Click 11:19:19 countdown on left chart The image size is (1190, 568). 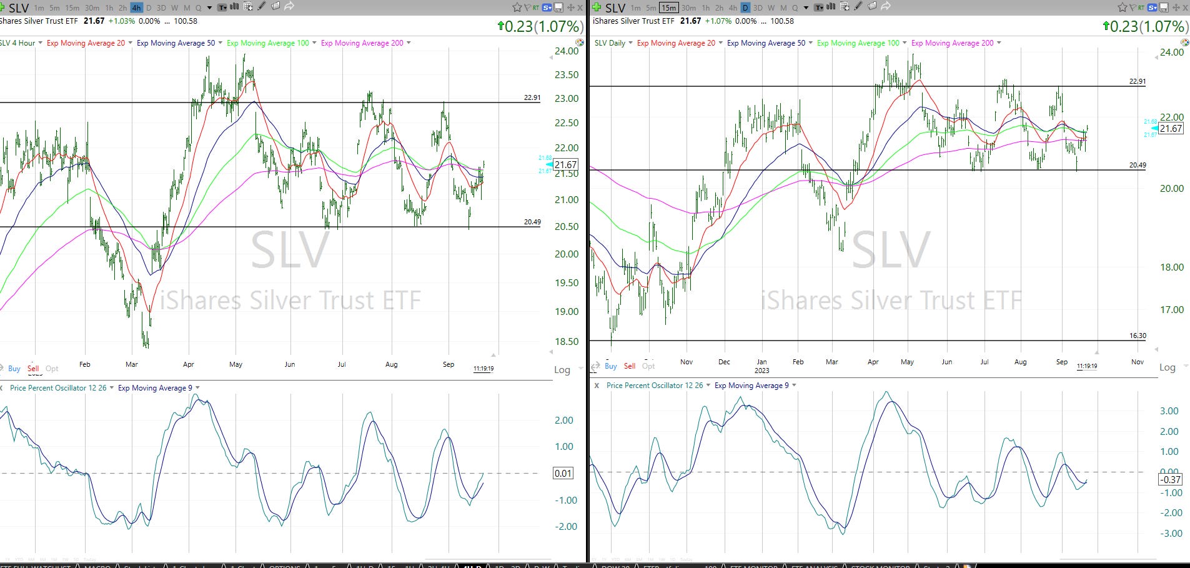tap(483, 369)
